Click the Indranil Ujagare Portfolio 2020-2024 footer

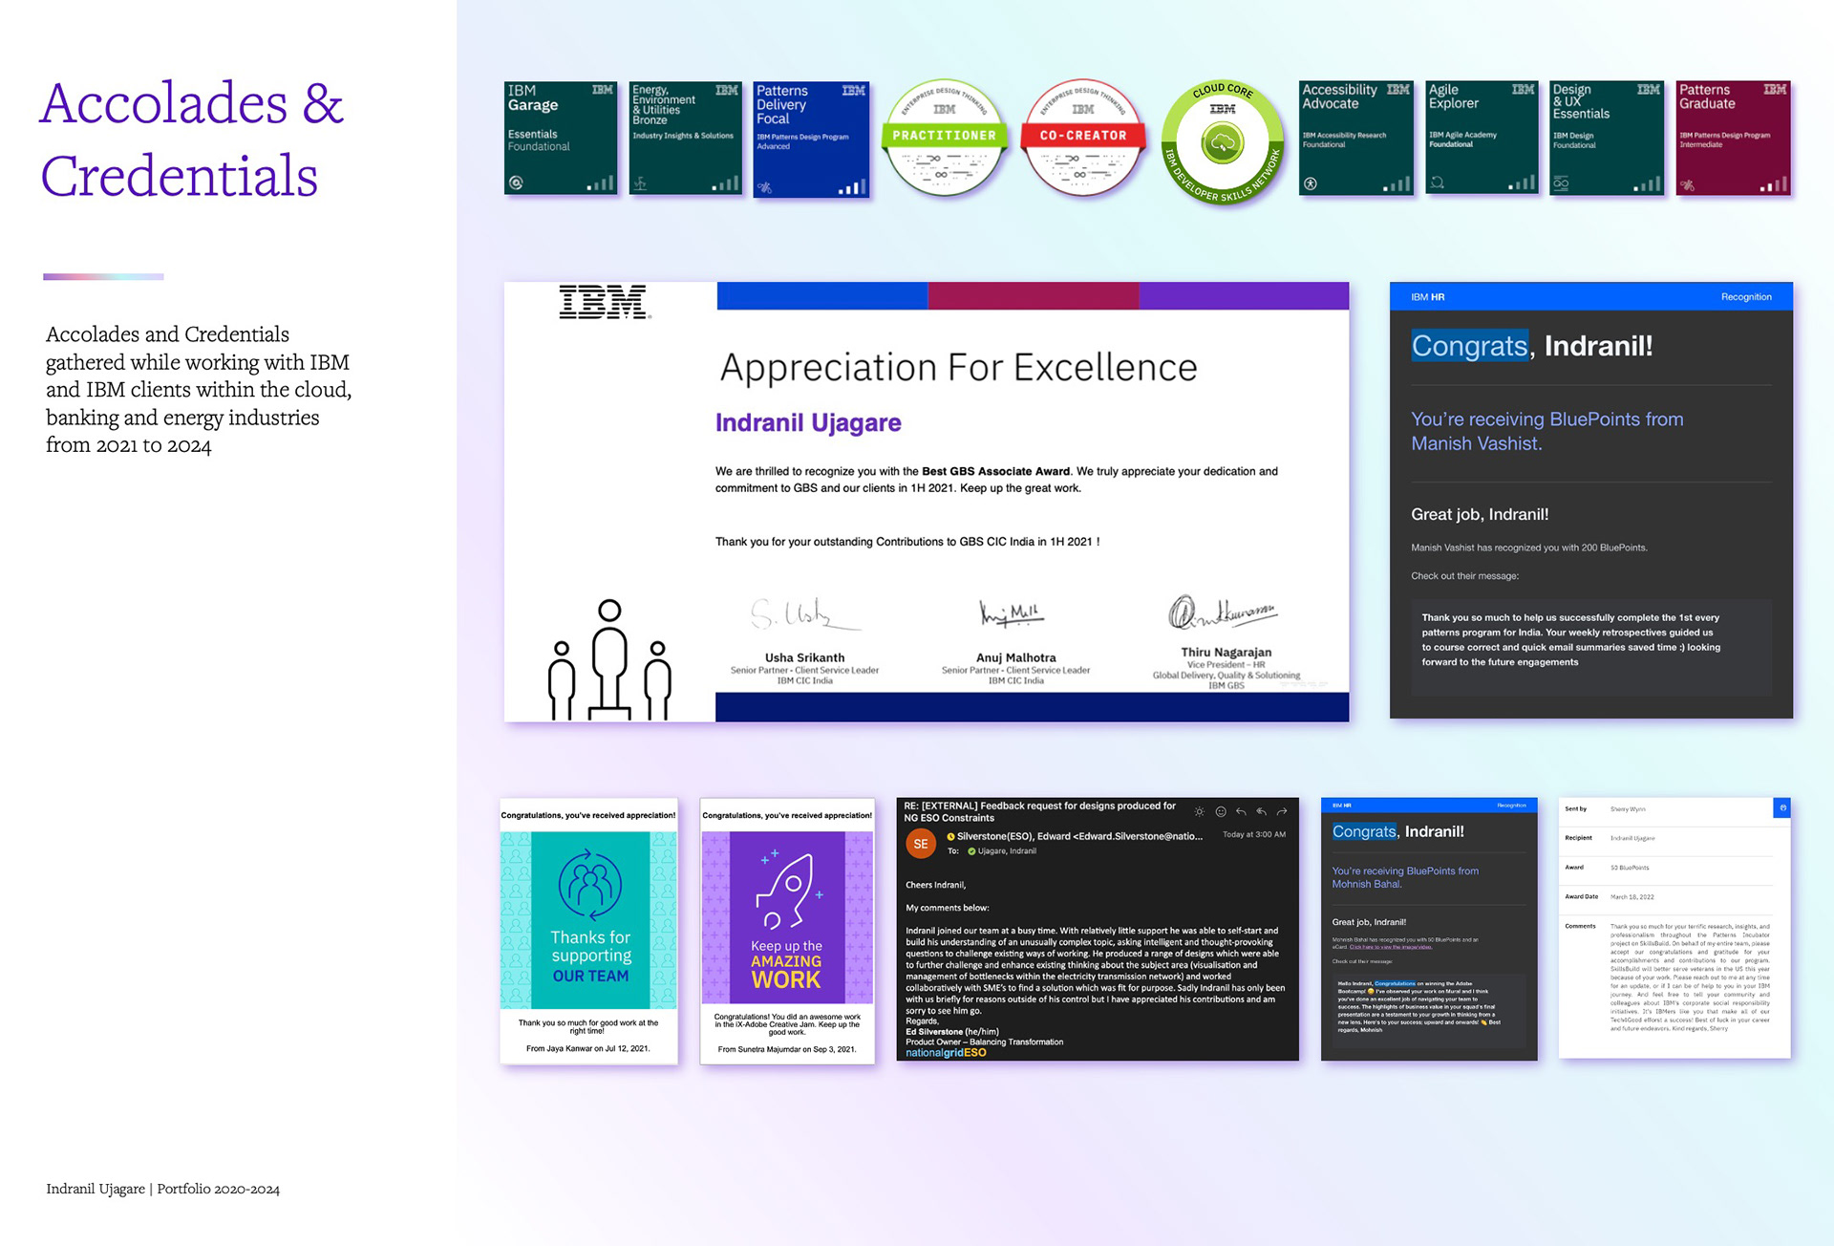163,1190
